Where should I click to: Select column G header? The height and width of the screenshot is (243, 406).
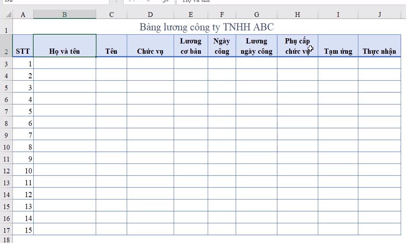tap(257, 14)
